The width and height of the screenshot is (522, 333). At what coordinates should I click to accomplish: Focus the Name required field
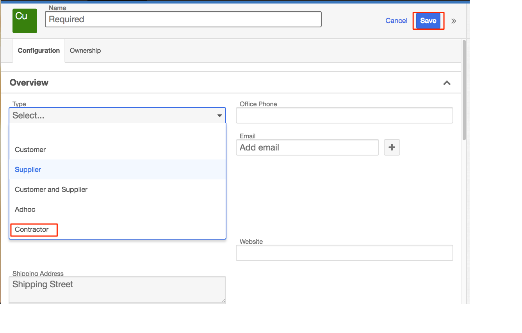[x=183, y=19]
